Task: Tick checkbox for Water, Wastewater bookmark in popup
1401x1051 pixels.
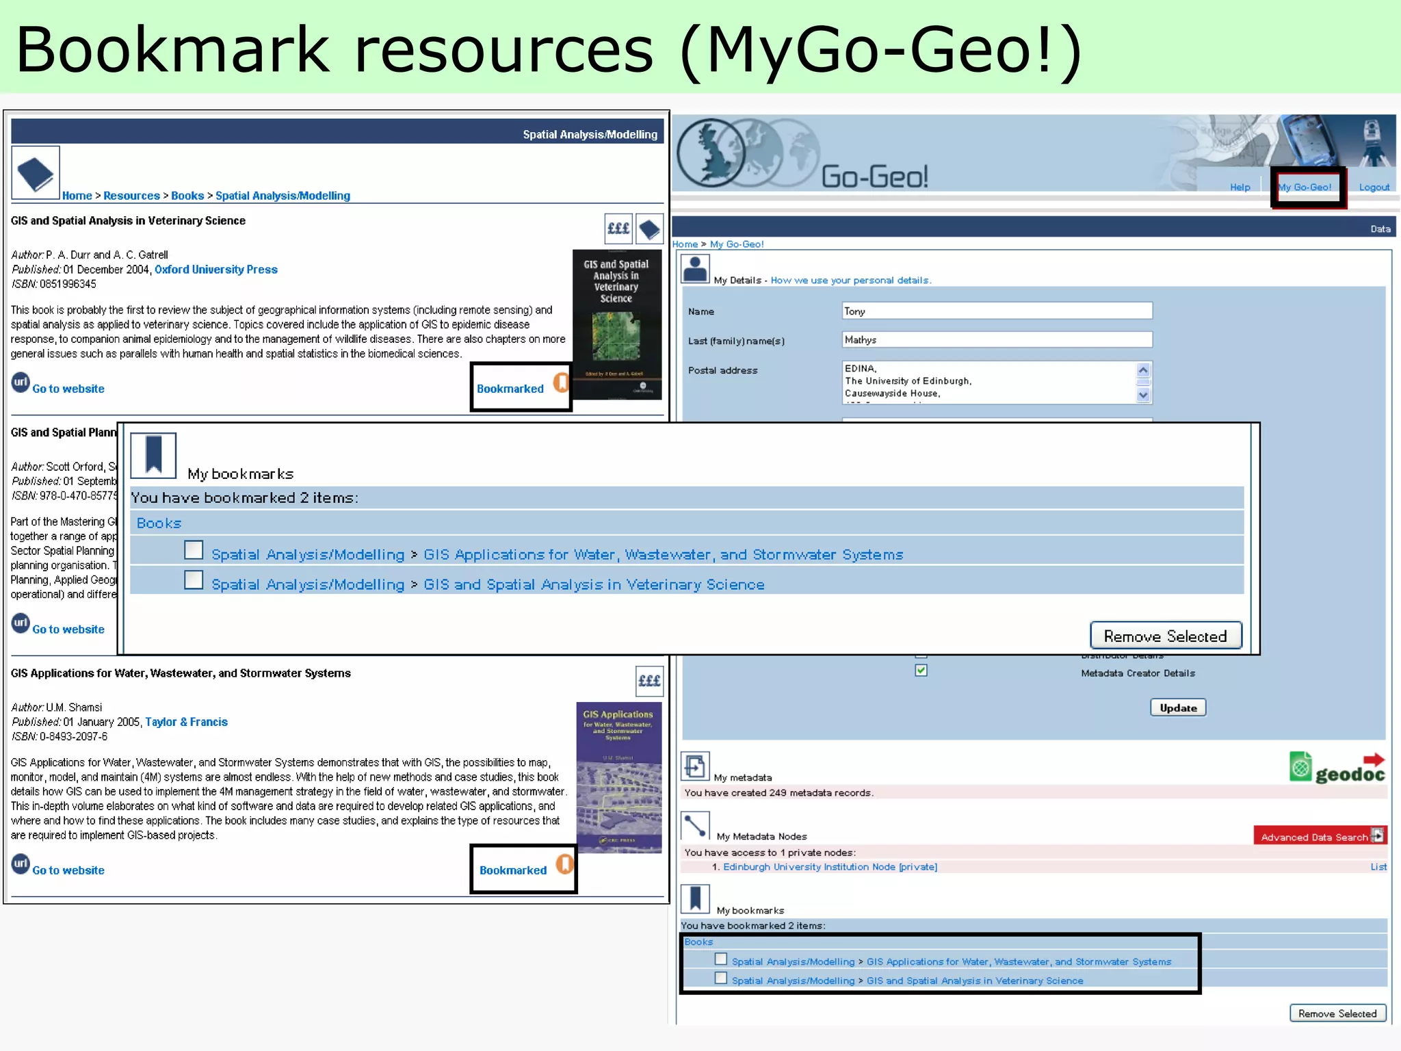Action: point(194,550)
